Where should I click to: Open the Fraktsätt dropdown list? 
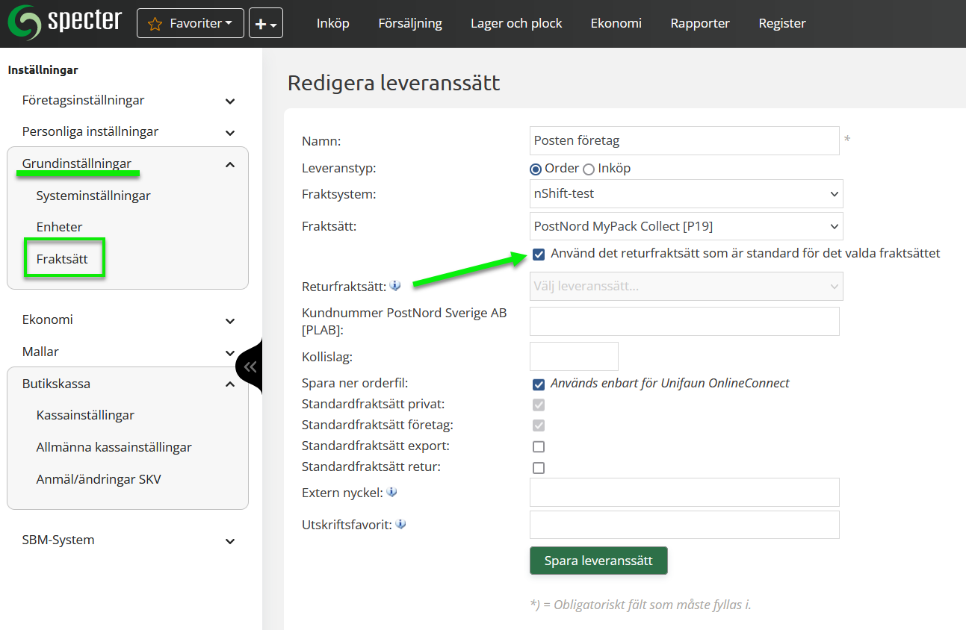point(686,226)
